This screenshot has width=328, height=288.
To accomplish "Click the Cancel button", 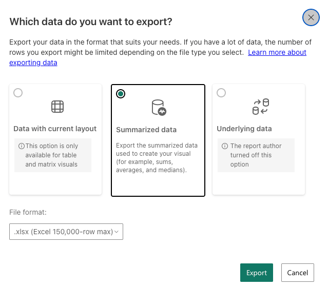I will 298,273.
